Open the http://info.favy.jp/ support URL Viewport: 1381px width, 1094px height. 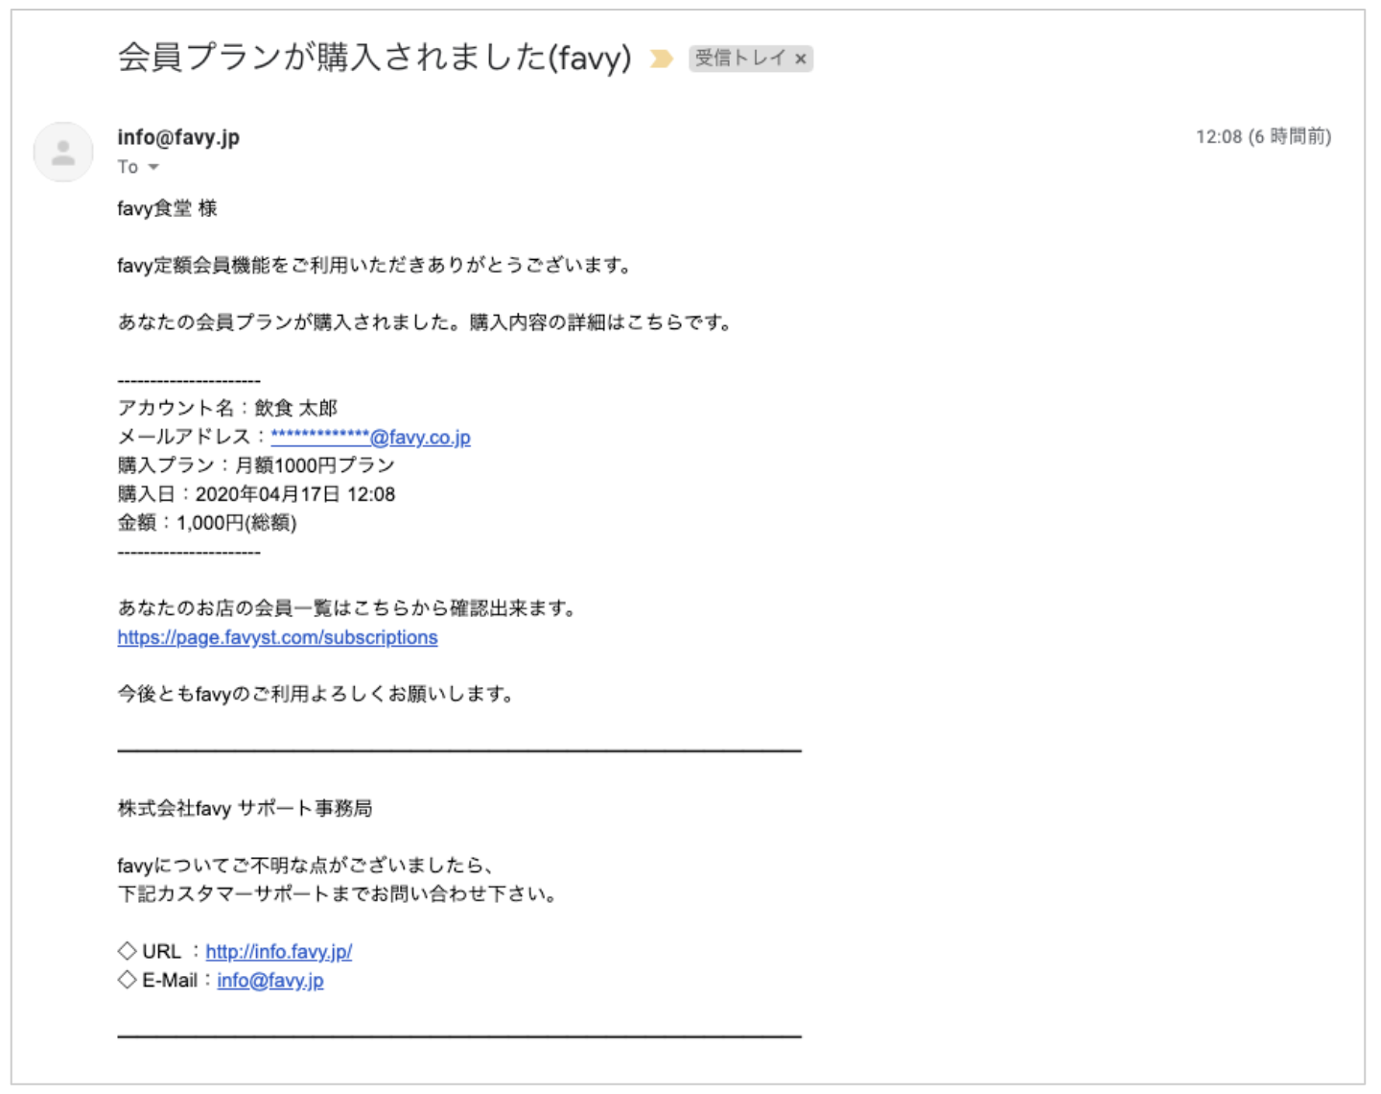(x=279, y=951)
